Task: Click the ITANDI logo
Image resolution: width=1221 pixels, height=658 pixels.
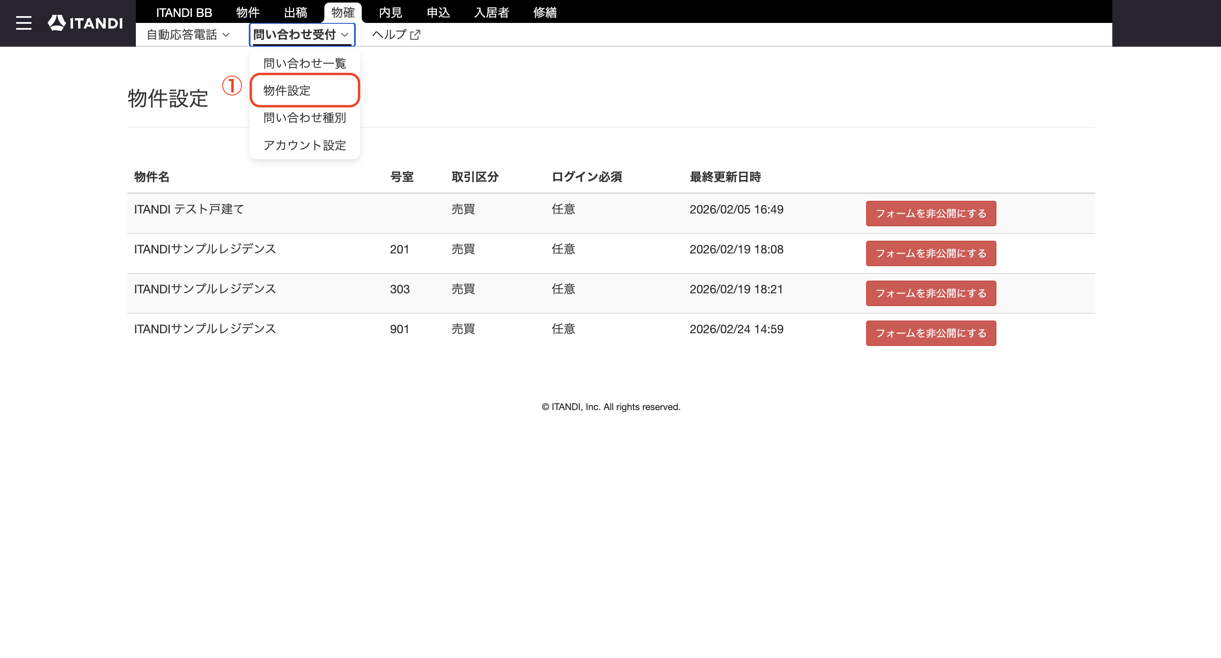Action: point(85,23)
